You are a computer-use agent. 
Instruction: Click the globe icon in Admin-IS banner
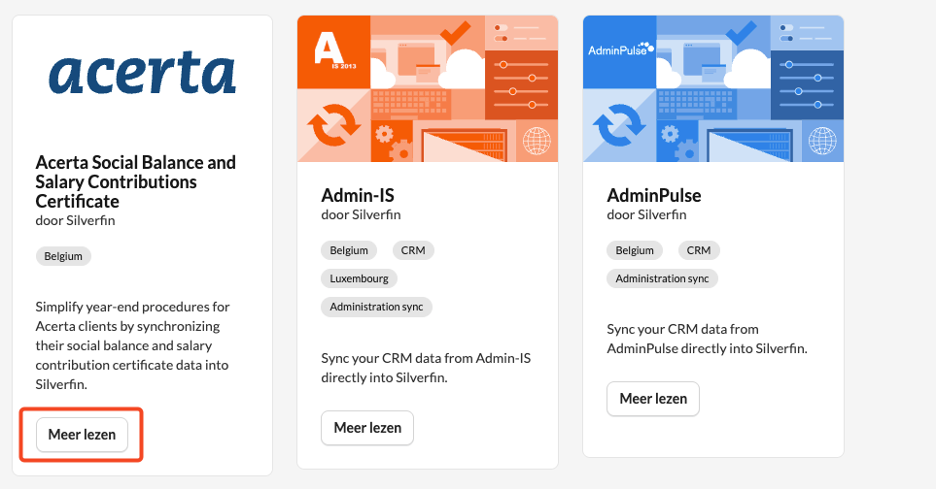(537, 141)
